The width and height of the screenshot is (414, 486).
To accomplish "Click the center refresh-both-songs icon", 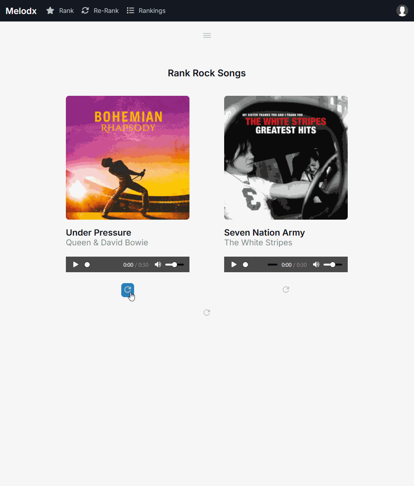I will 207,312.
